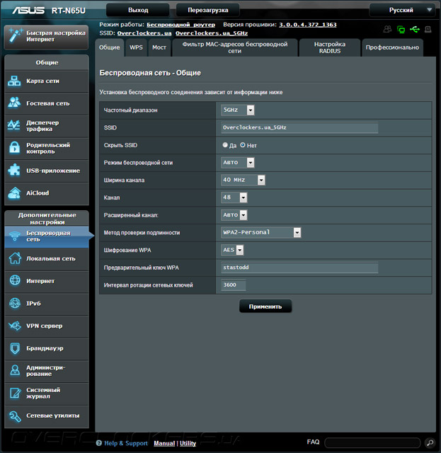Click the Wireless network Wi-Fi icon
Viewport: 441px width, 453px height.
pyautogui.click(x=14, y=236)
